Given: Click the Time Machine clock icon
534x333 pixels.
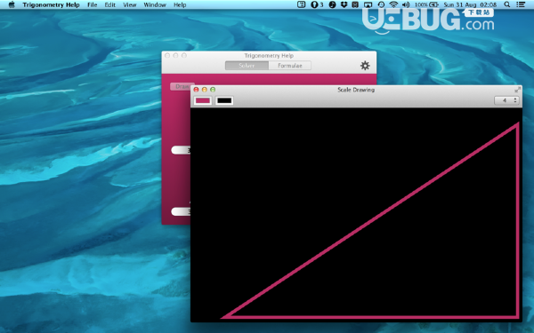Looking at the screenshot, I should coord(381,4).
